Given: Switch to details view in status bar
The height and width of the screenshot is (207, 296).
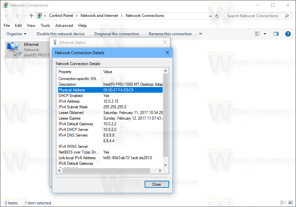Looking at the screenshot, I should click(x=283, y=202).
